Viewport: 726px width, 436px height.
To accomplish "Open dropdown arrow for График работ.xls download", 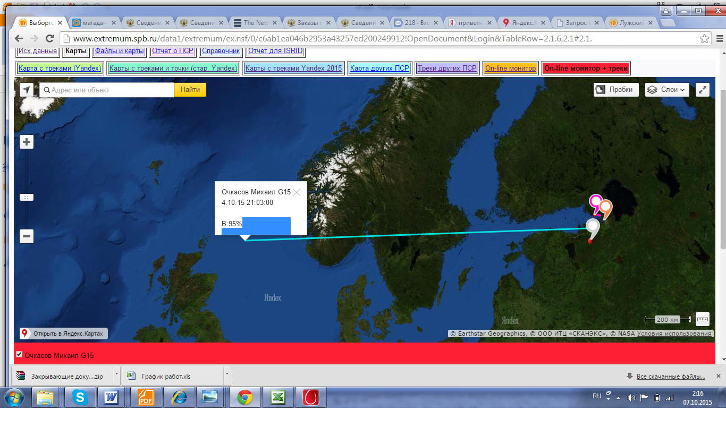I will pos(227,375).
